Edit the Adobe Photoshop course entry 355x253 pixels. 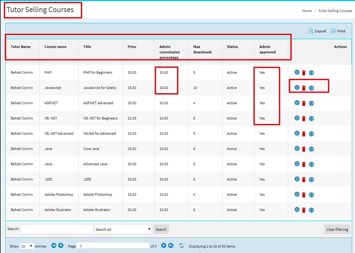click(297, 195)
